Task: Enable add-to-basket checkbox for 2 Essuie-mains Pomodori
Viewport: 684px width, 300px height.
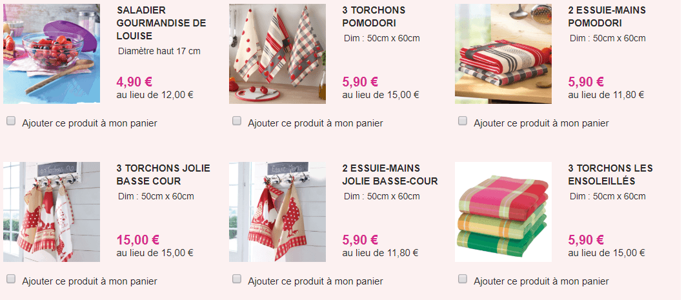Action: tap(463, 121)
